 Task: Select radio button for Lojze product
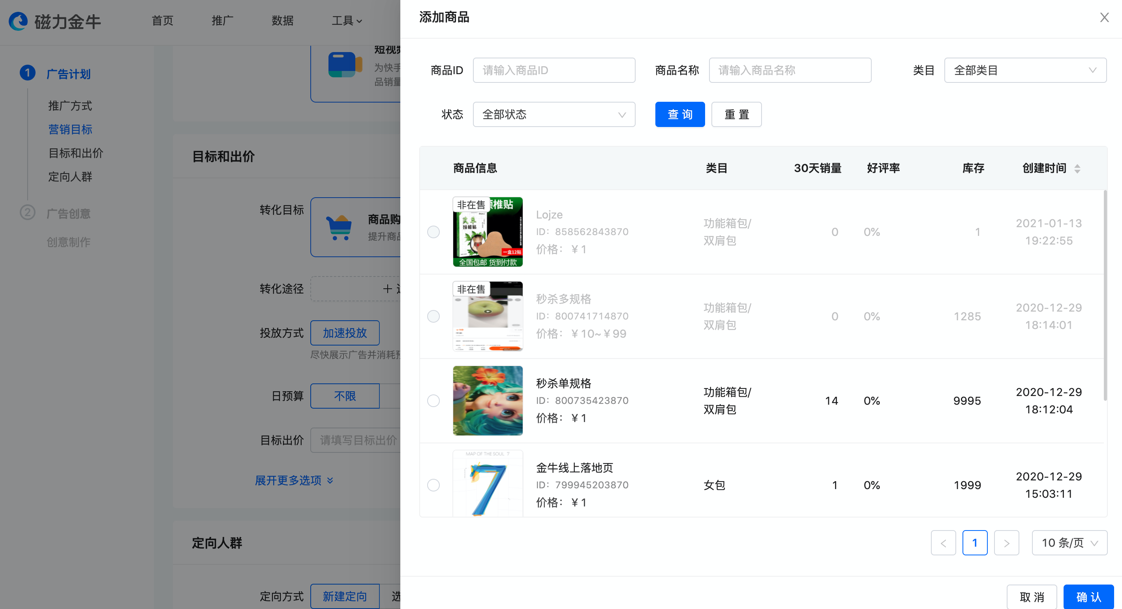[433, 232]
